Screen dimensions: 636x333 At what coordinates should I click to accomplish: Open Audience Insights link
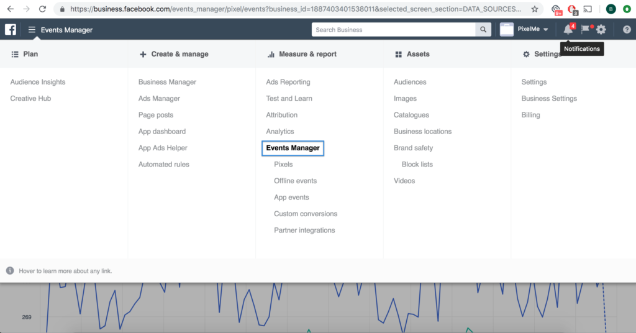point(38,82)
